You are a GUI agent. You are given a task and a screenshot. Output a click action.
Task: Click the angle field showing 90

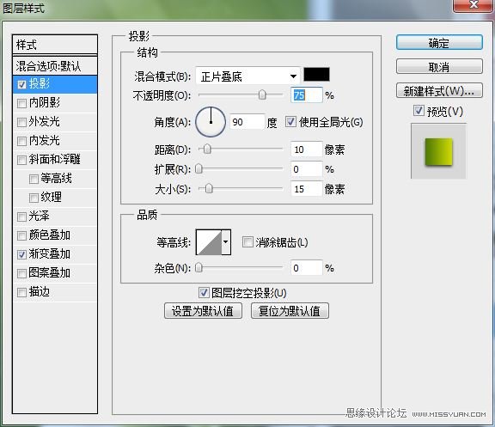pos(247,122)
